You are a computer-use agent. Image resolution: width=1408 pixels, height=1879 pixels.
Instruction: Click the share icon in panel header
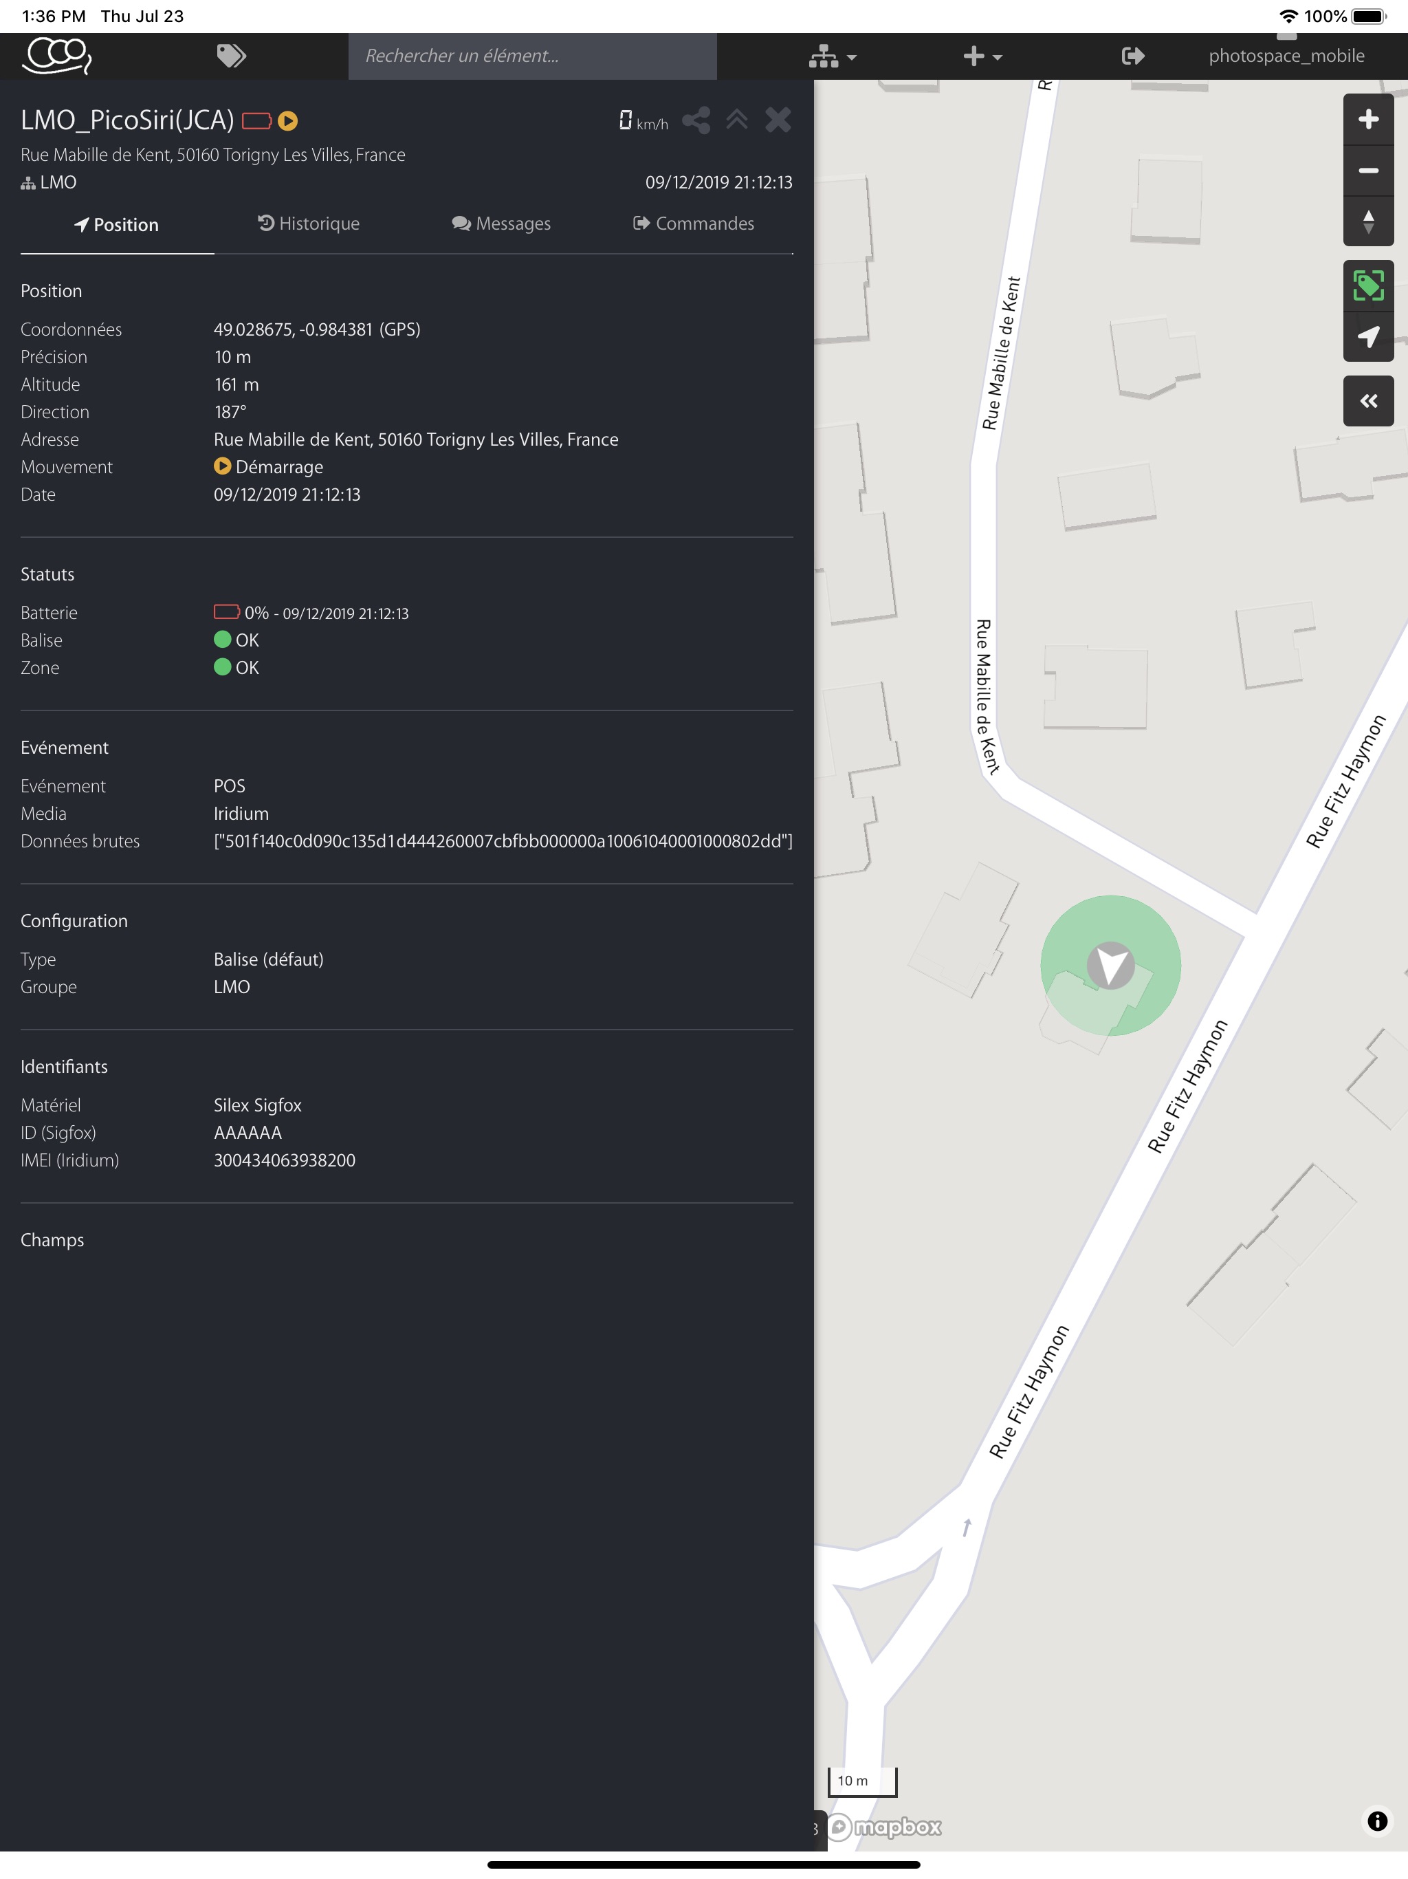(x=696, y=120)
